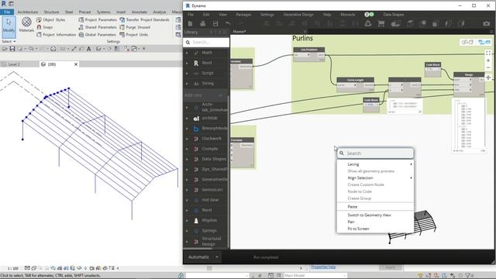Open Packages menu in Dynamo
This screenshot has width=496, height=279.
tap(243, 15)
